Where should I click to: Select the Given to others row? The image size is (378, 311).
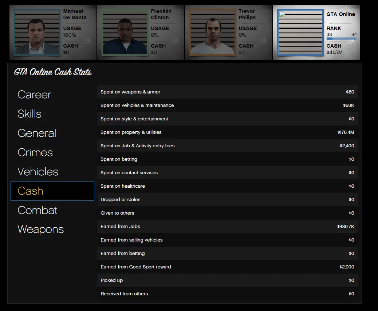pos(227,213)
